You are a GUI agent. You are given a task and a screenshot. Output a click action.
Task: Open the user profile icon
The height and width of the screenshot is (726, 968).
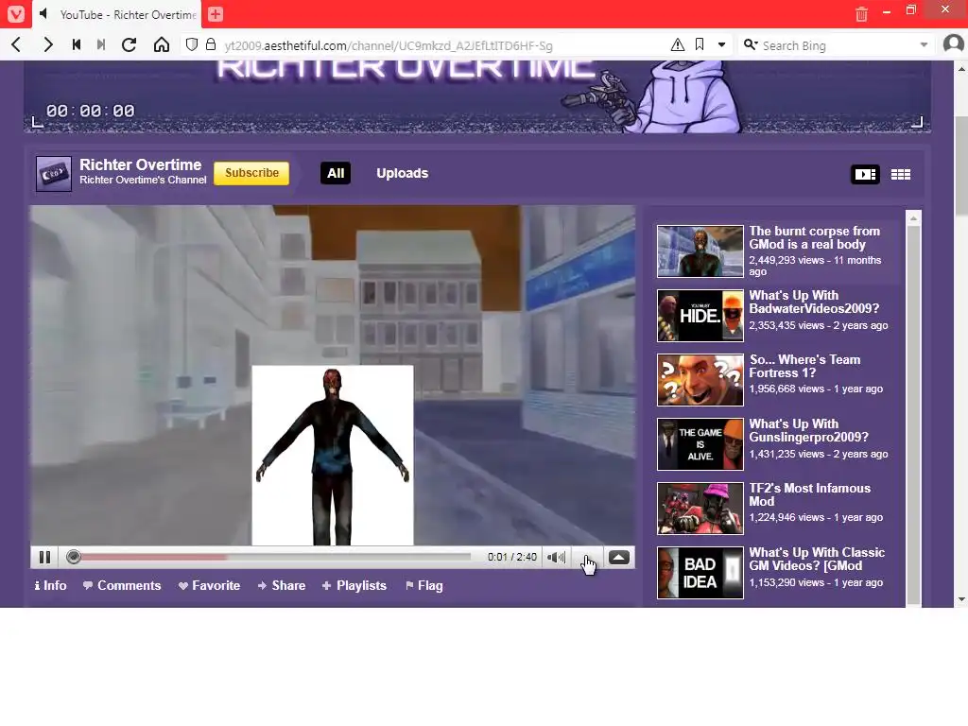click(x=954, y=44)
